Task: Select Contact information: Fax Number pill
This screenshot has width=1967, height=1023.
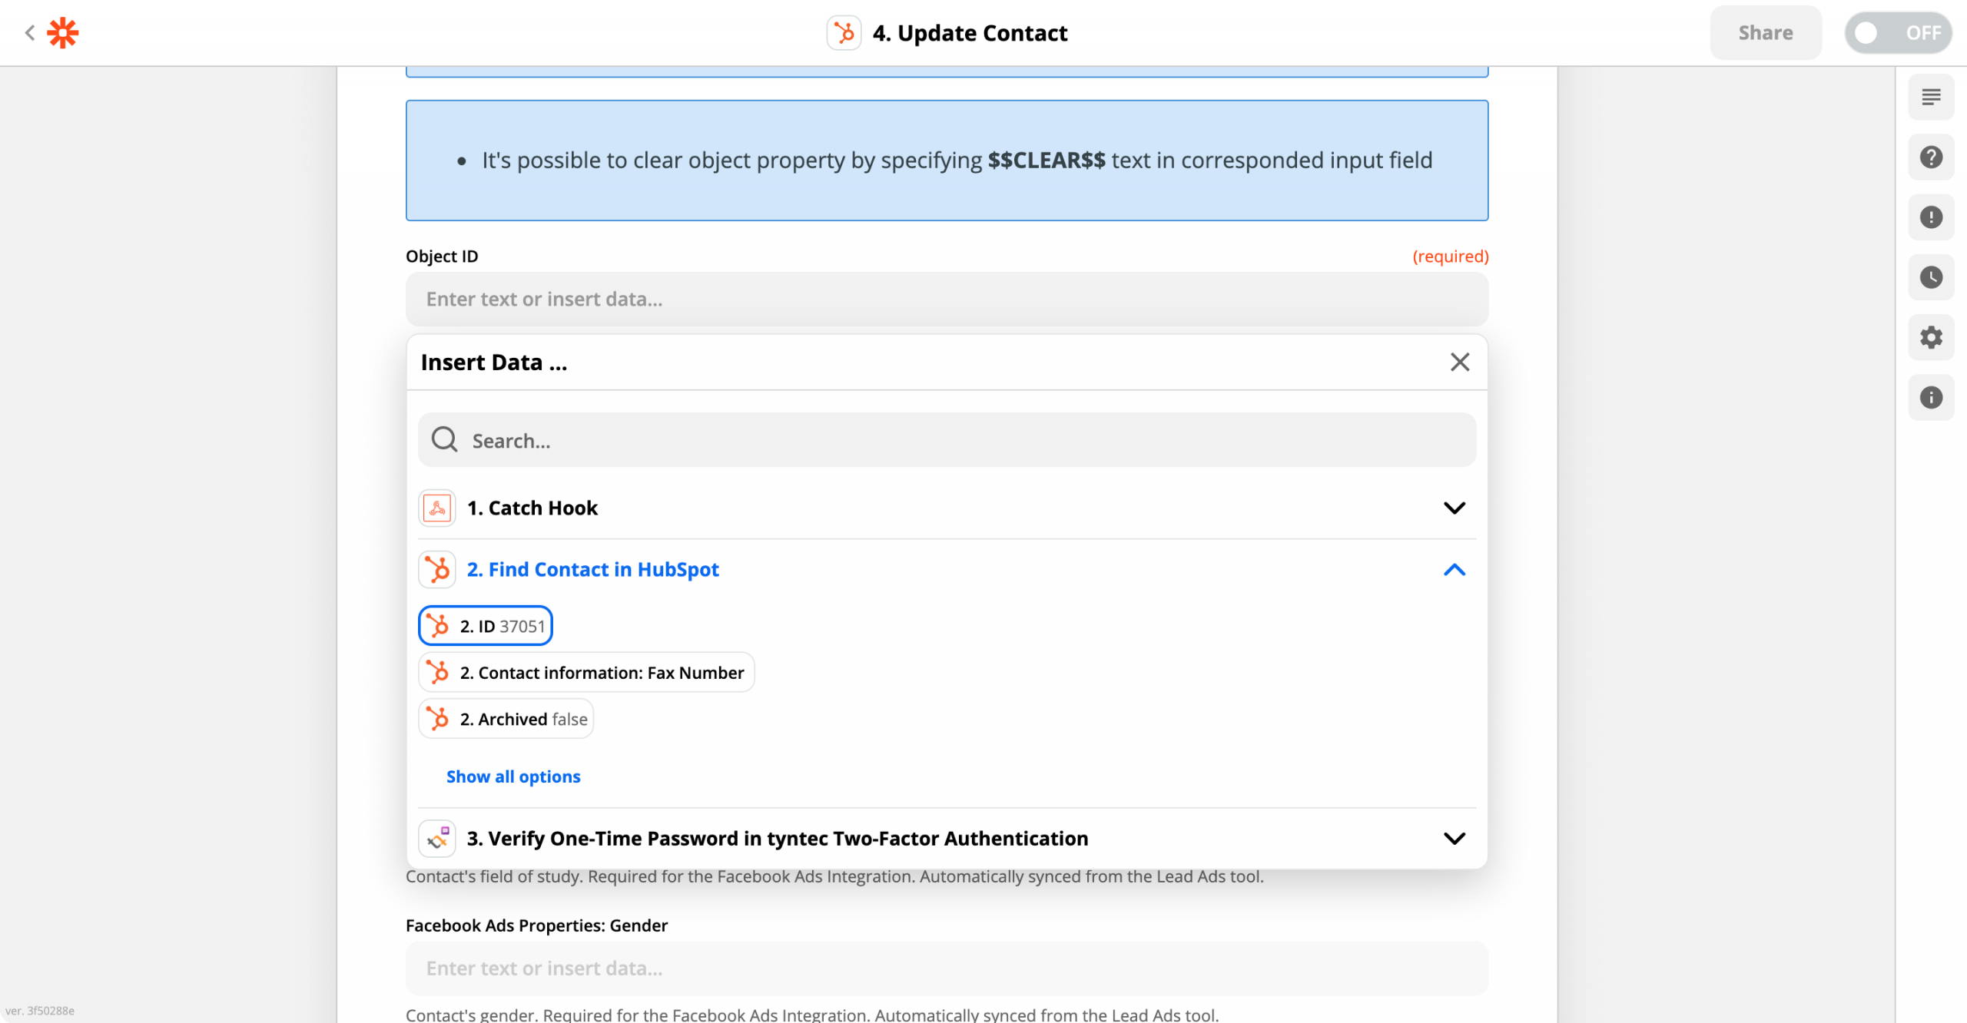Action: (586, 672)
